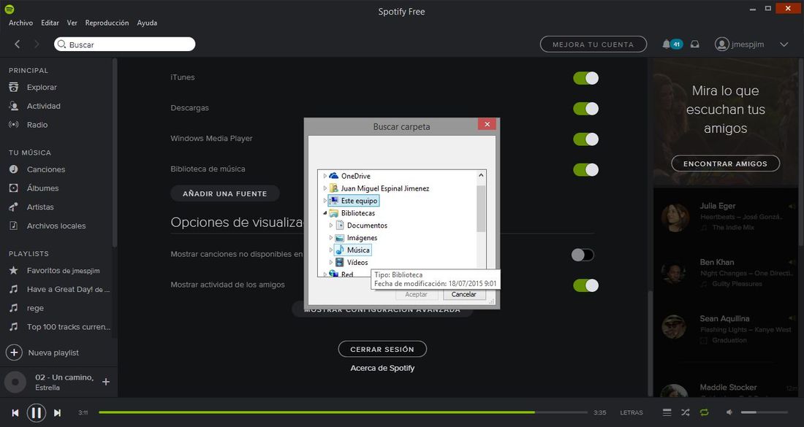Open the Ver menu
Viewport: 804px width, 427px height.
[x=72, y=23]
